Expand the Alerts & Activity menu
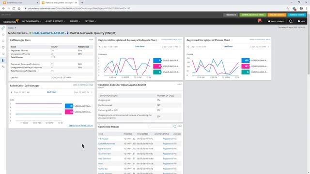 [55, 21]
